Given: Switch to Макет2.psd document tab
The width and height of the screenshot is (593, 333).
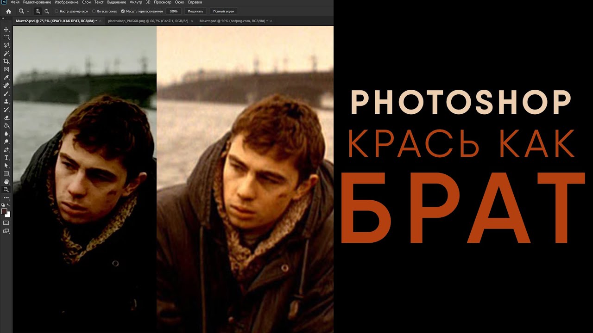Looking at the screenshot, I should [x=56, y=21].
